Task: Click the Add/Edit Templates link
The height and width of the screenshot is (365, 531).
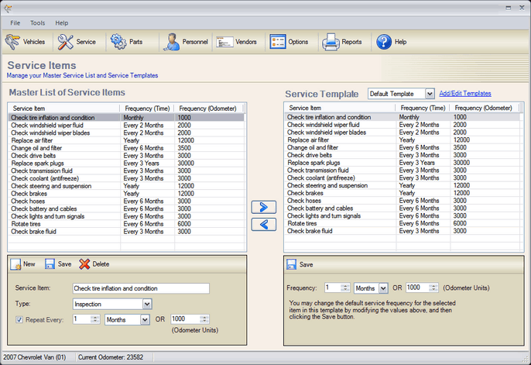Action: click(465, 94)
